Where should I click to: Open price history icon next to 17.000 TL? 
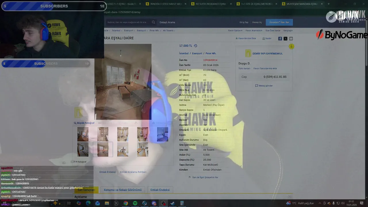point(195,46)
